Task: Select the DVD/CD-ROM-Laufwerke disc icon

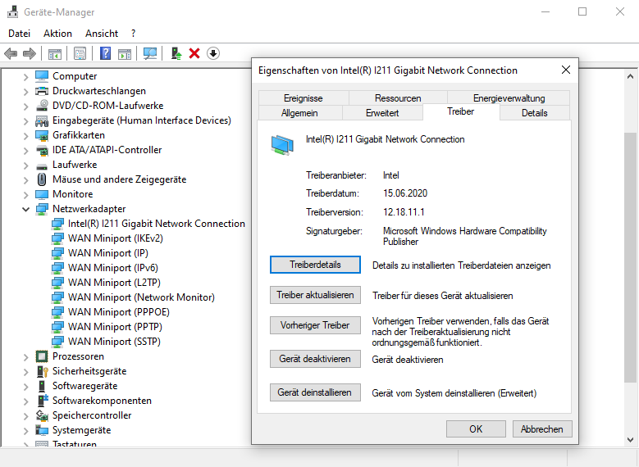Action: tap(42, 106)
